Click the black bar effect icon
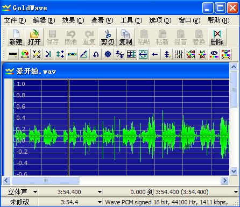 click(13, 54)
